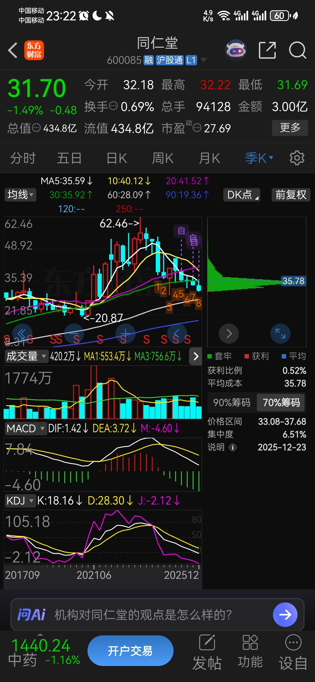Tap the info icon beside 说明
This screenshot has width=315, height=682.
[x=232, y=447]
